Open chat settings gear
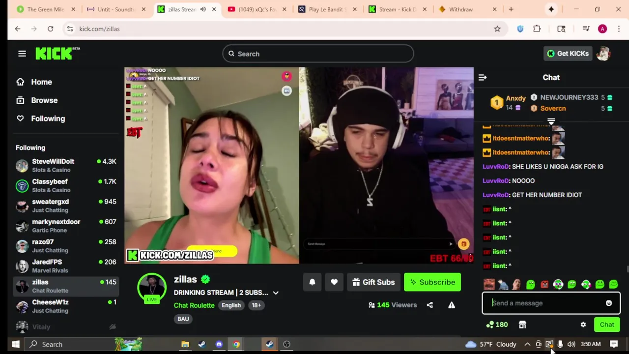The image size is (629, 354). pyautogui.click(x=583, y=324)
